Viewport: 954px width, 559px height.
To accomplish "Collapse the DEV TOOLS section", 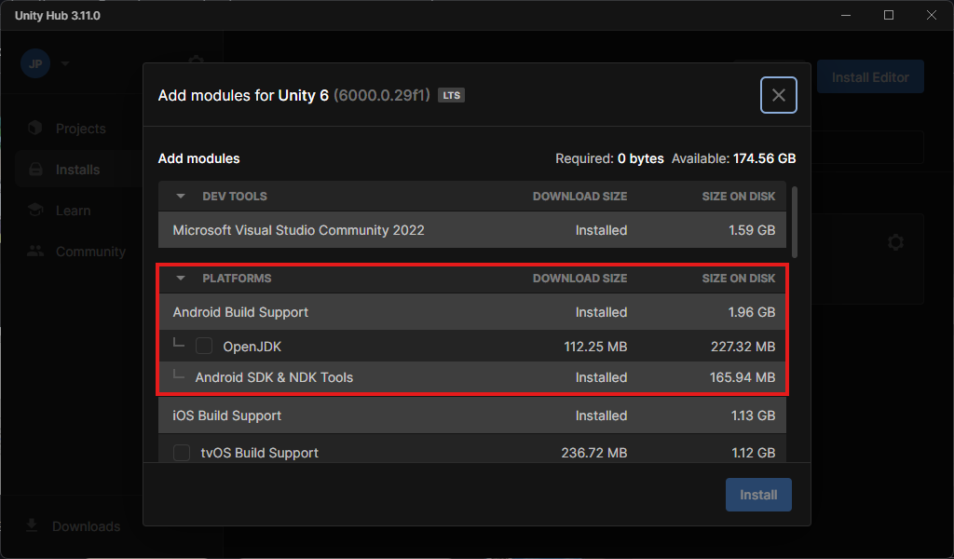I will 180,196.
